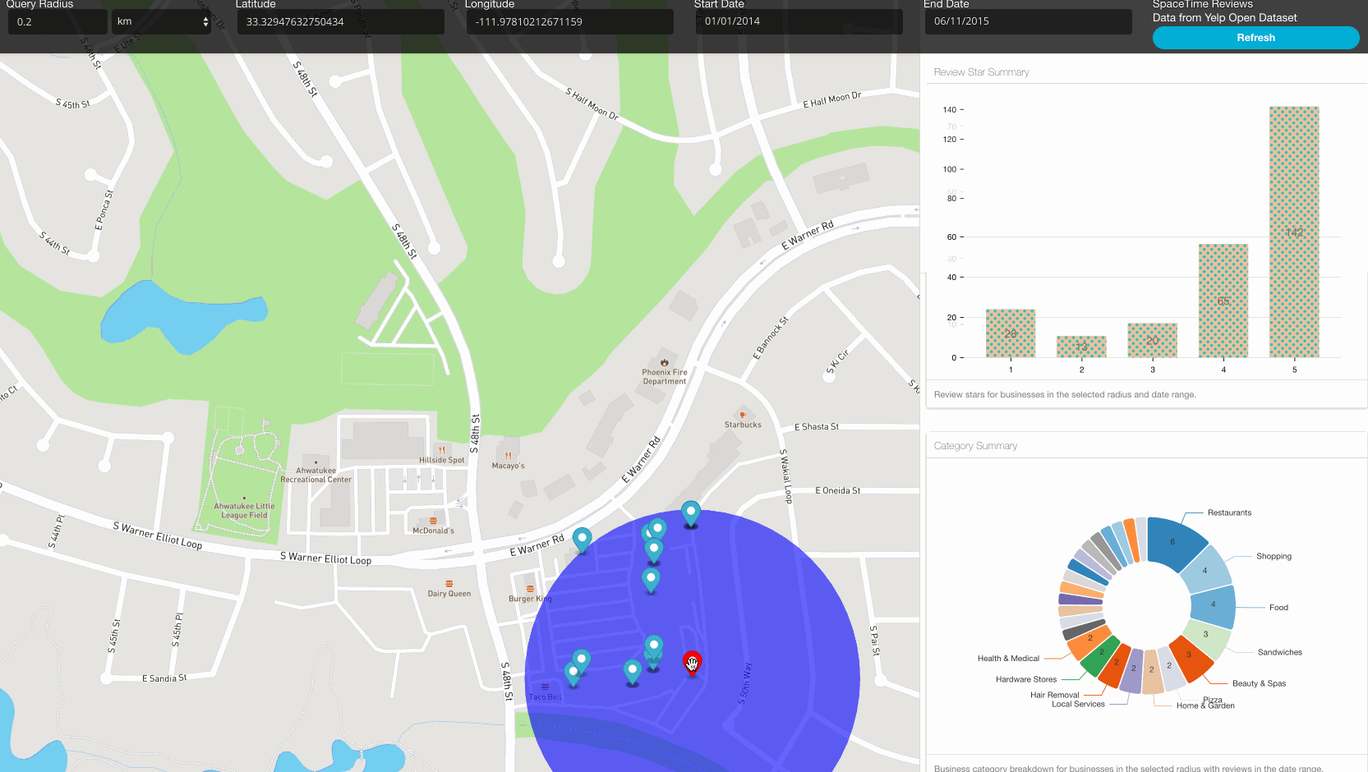
Task: Click the Longitude input field
Action: [569, 21]
